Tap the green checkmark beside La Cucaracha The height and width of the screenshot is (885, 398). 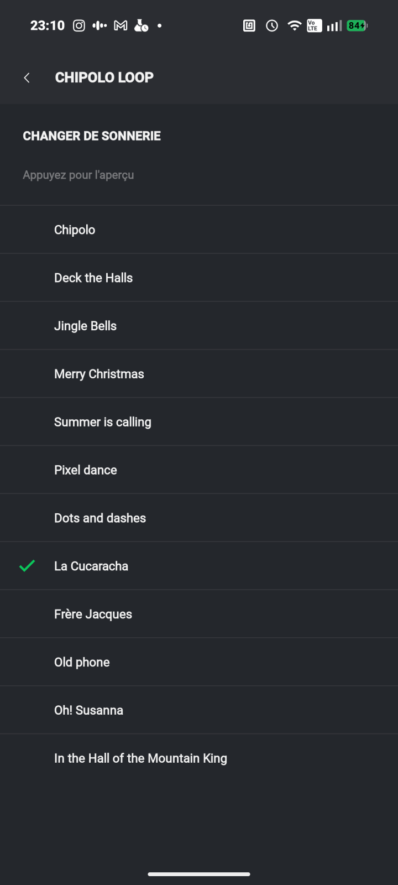coord(27,566)
